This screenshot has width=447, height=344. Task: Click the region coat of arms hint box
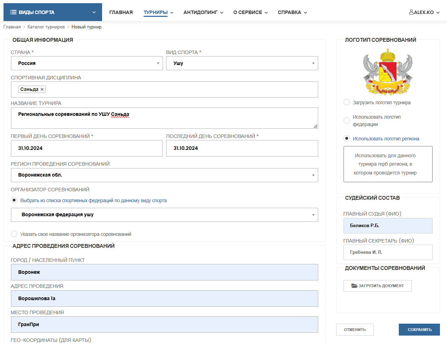click(388, 164)
